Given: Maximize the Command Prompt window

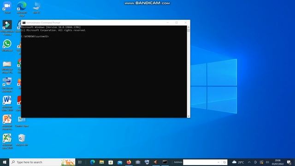Looking at the screenshot, I should [x=177, y=23].
